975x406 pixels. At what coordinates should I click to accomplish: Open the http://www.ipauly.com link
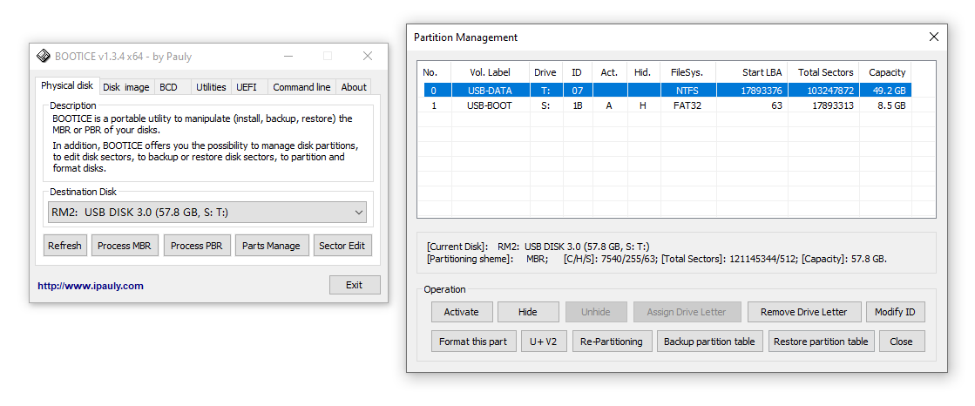pyautogui.click(x=91, y=286)
